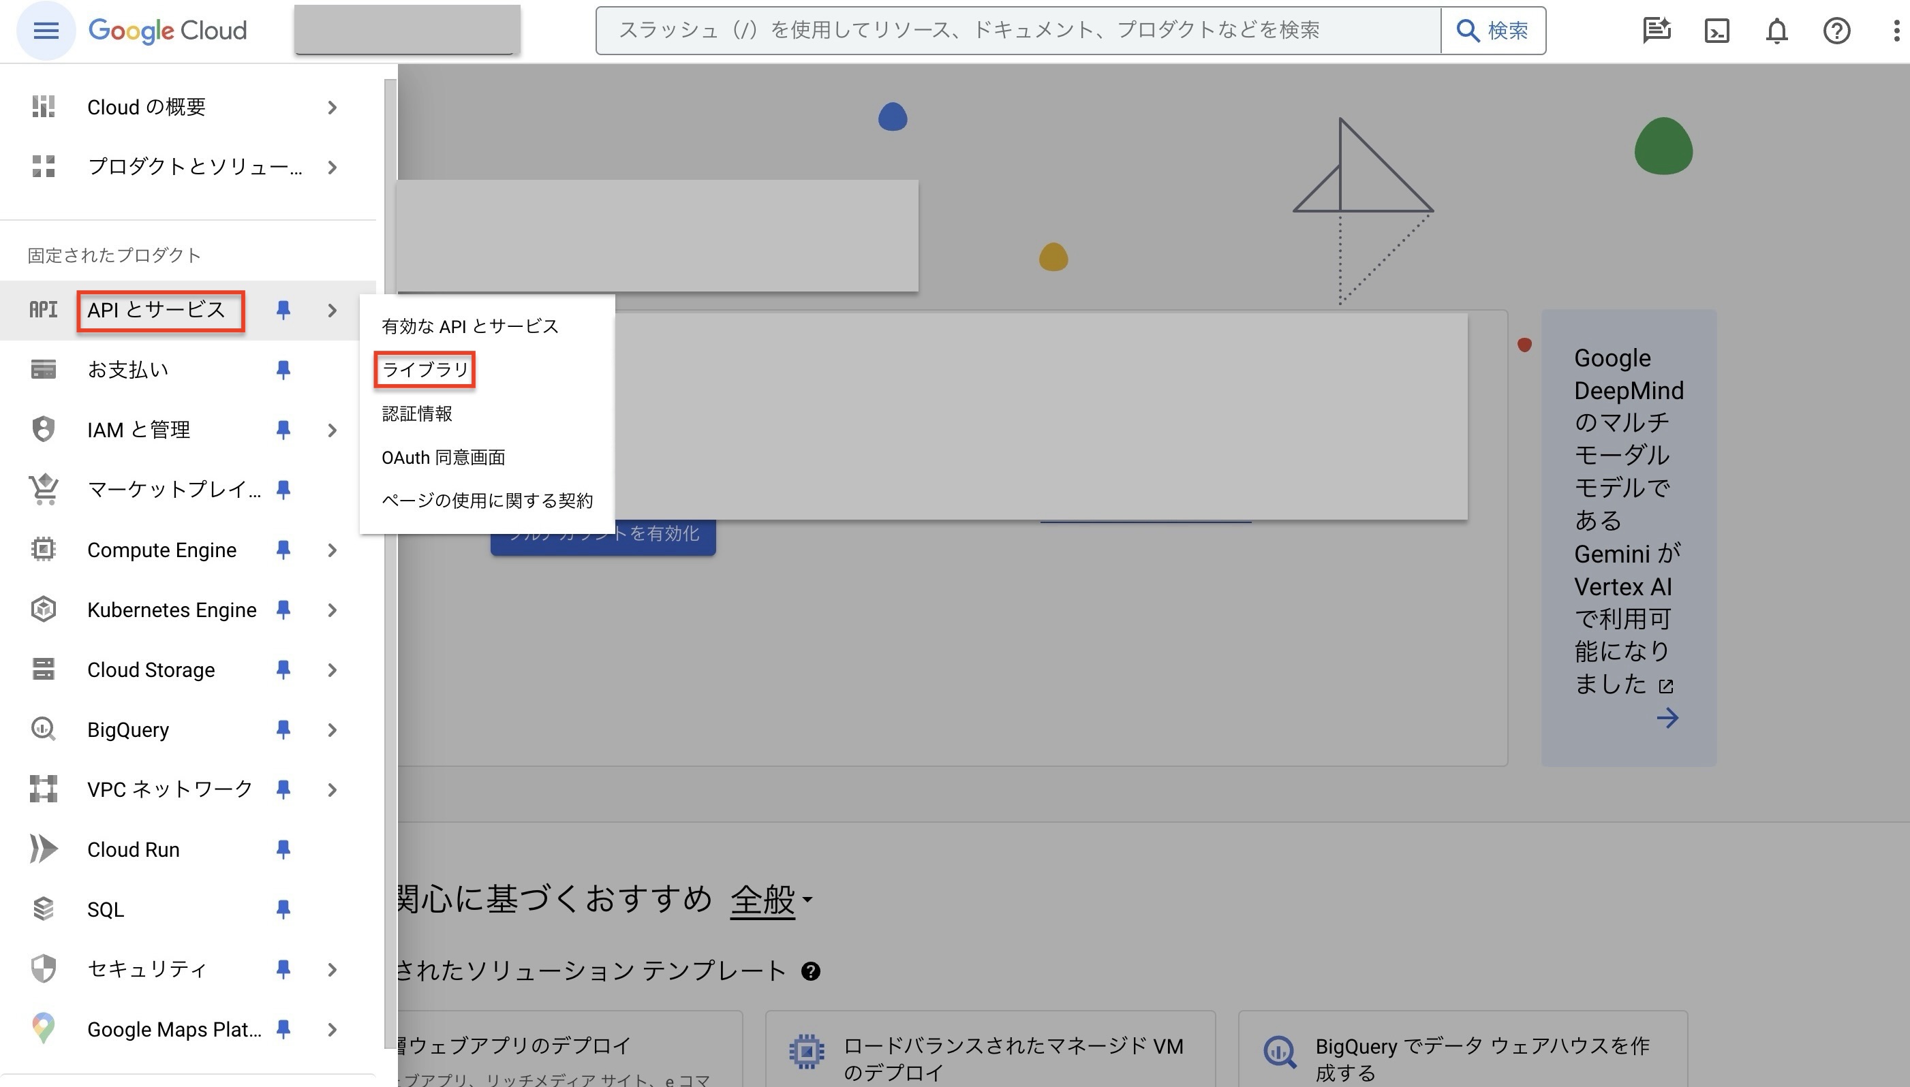The image size is (1910, 1087).
Task: Select 有効な API とサービス submenu item
Action: pos(469,326)
